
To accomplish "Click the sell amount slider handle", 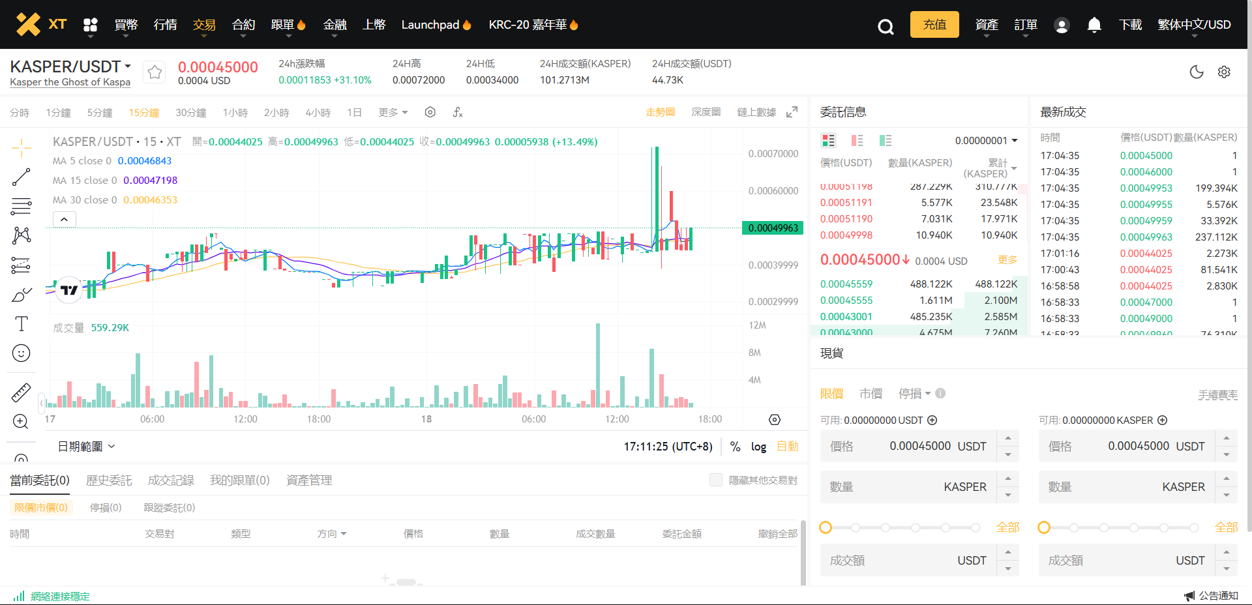I will (x=1044, y=527).
